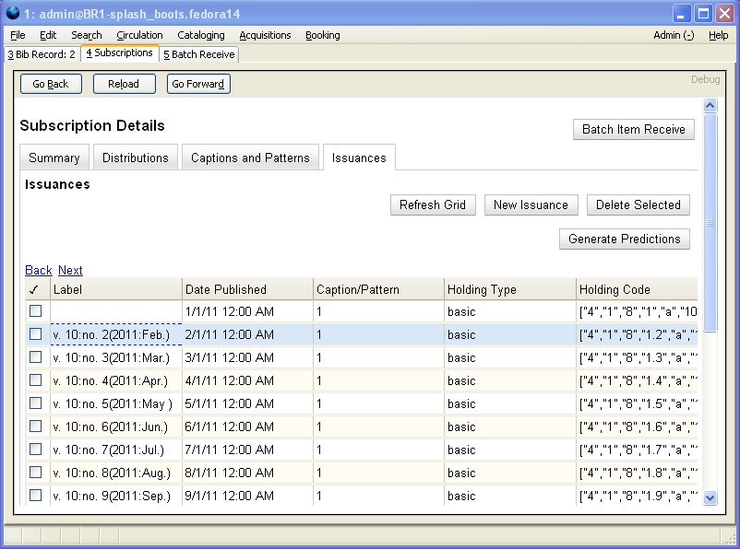This screenshot has height=549, width=740.
Task: Expand the Cataloging menu
Action: click(x=200, y=35)
